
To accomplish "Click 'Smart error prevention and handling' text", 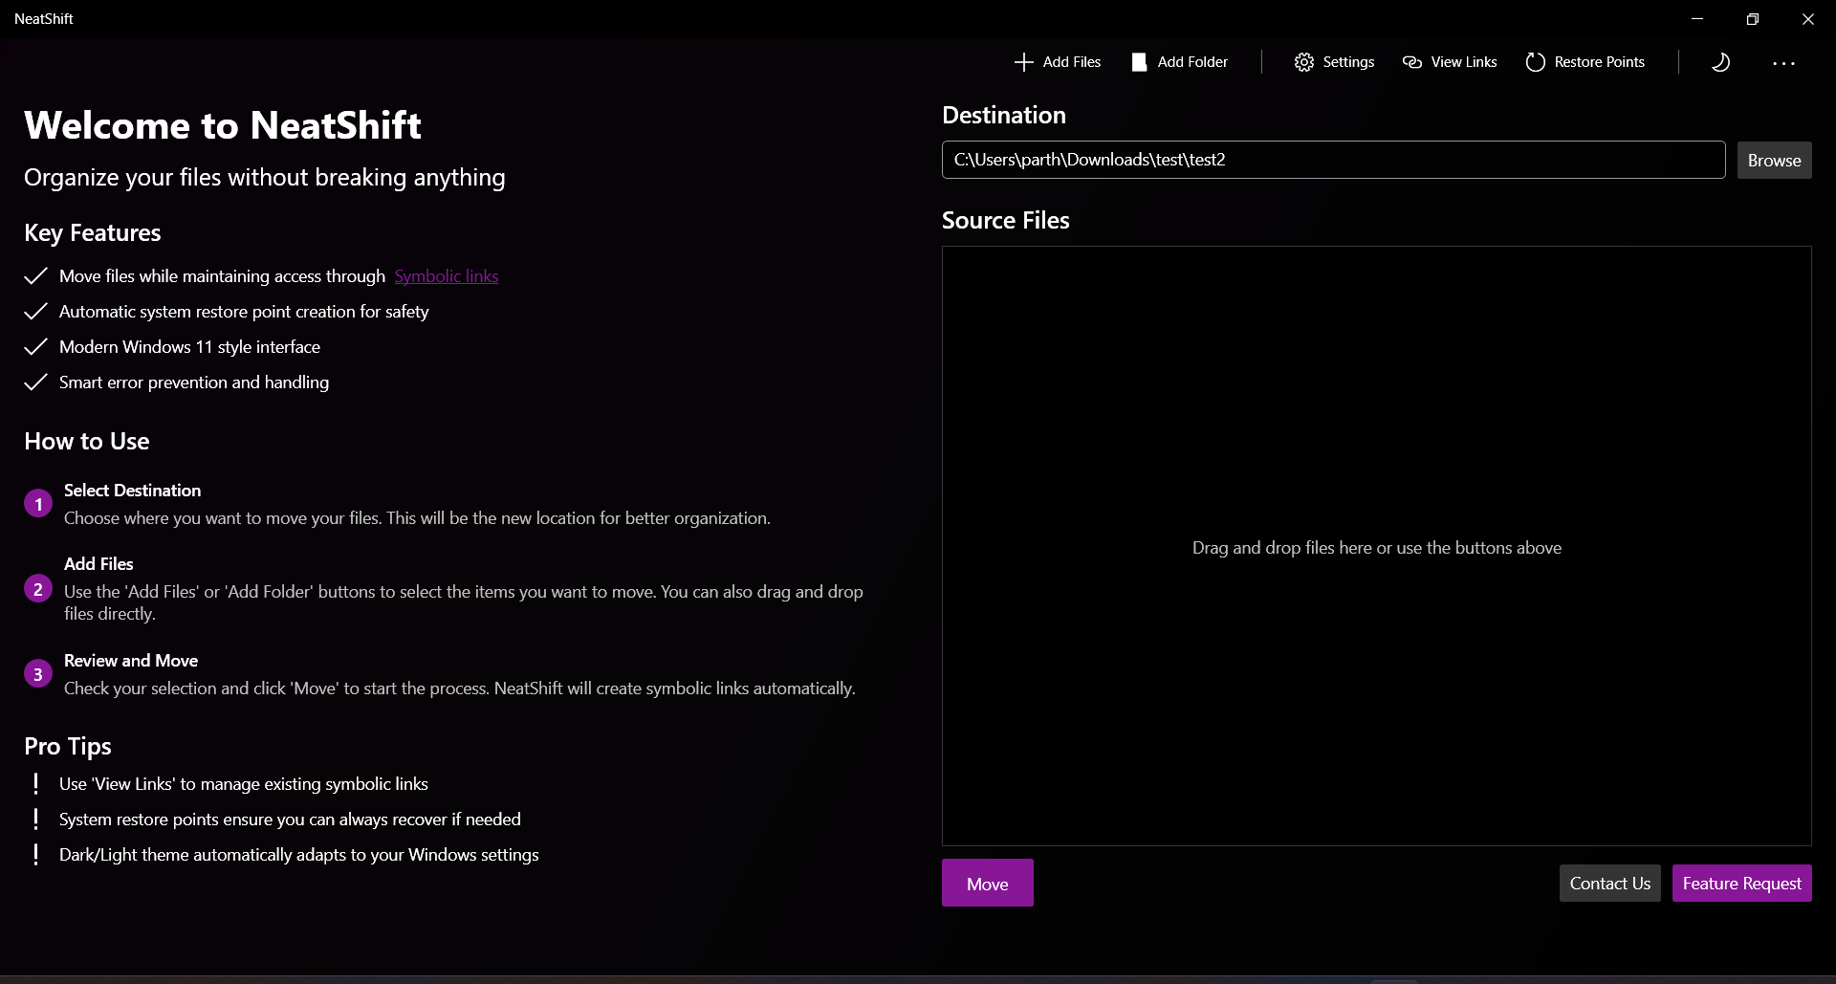I will click(194, 383).
